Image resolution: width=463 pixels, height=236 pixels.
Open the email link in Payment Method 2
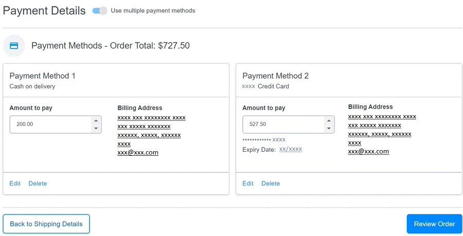(x=368, y=152)
